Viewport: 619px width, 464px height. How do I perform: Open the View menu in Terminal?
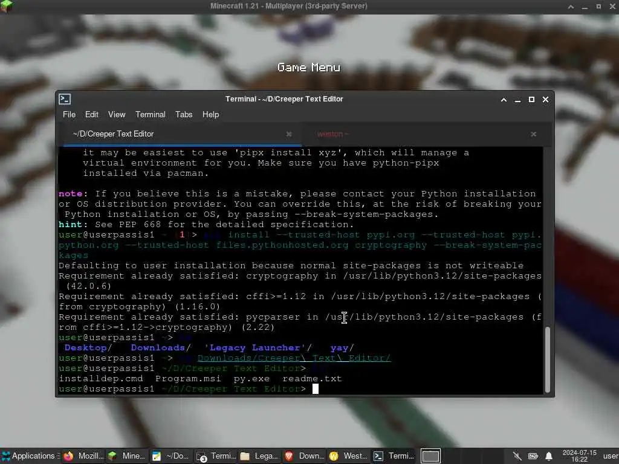point(117,114)
